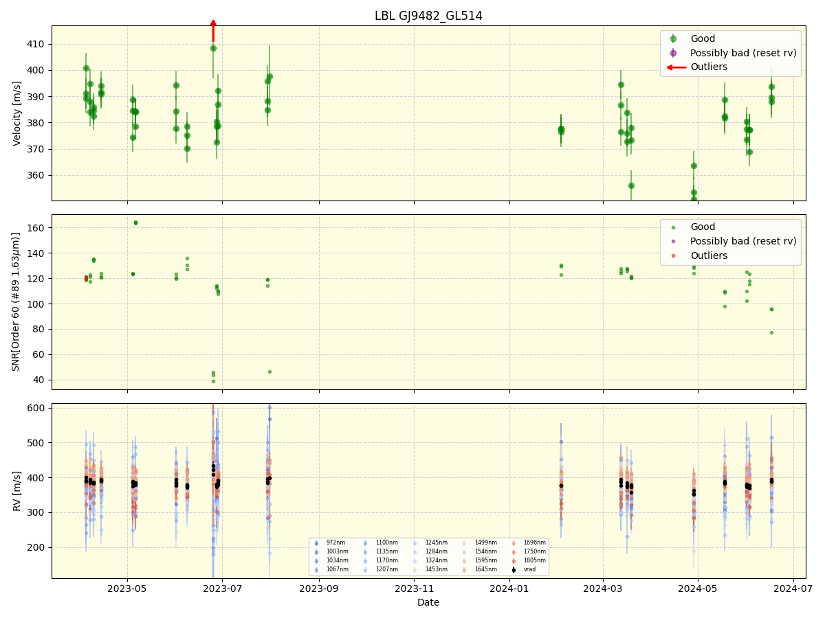Click 'Possibly bad (reset rv)' text in SNR legend
Screen dimensions: 825x618
(743, 241)
